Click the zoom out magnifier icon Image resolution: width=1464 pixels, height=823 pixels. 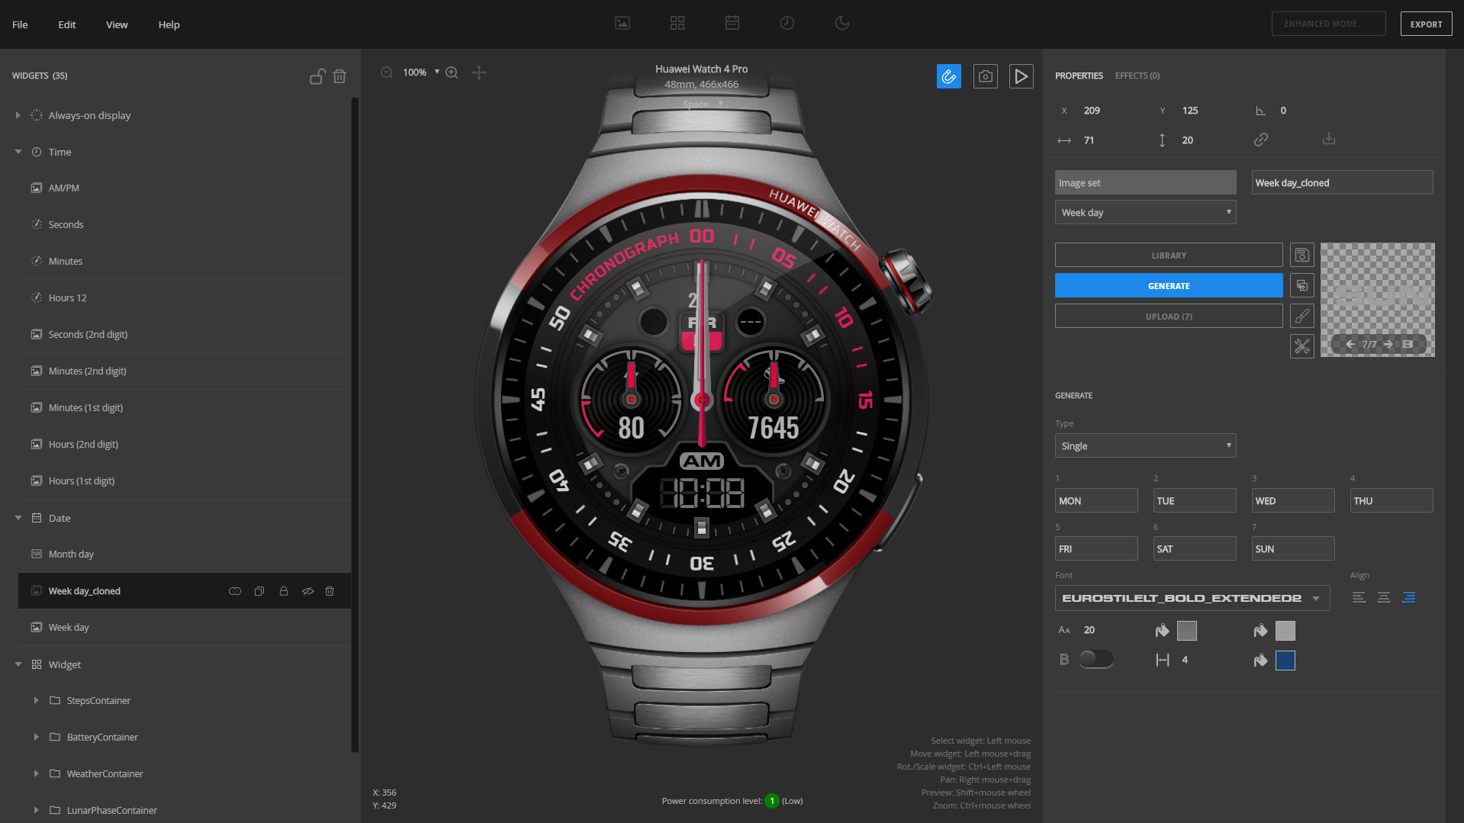pyautogui.click(x=387, y=72)
